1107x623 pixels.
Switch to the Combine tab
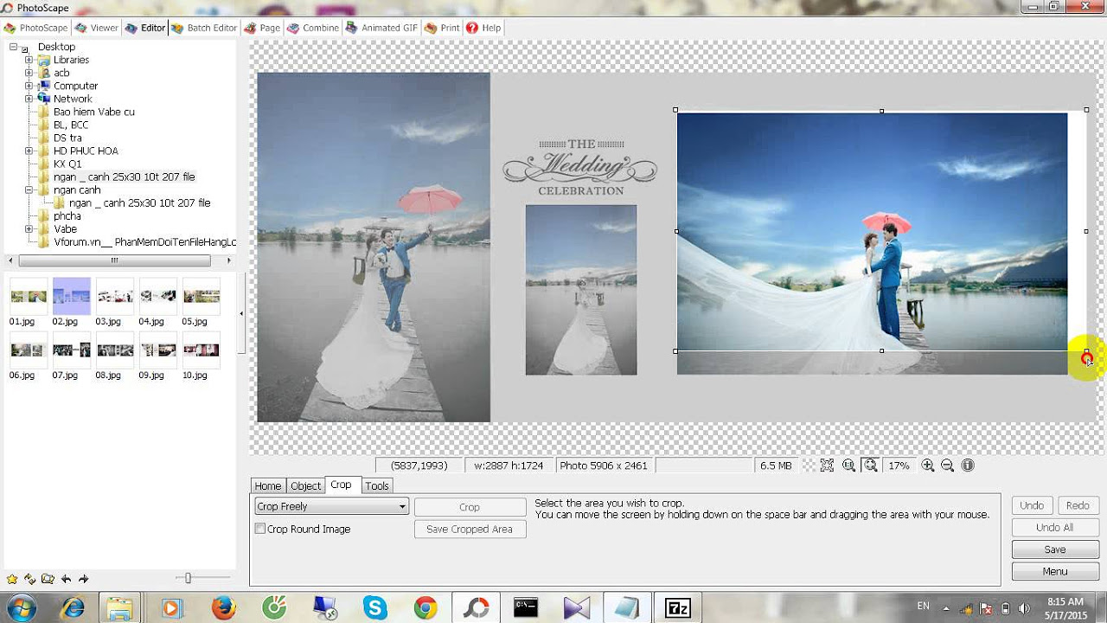click(x=313, y=28)
